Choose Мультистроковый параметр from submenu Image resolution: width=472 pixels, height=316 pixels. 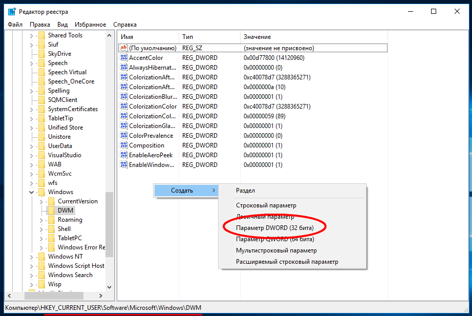(292, 250)
